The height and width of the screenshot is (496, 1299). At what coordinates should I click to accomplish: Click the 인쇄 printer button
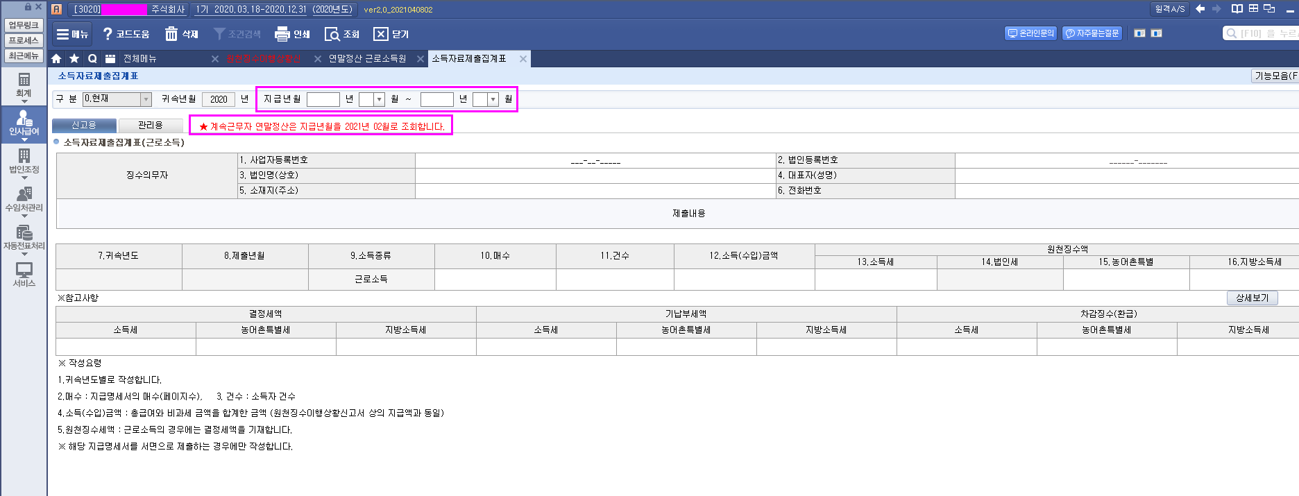[292, 34]
